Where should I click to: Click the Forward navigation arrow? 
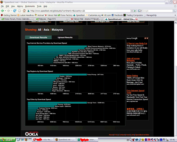(x=8, y=11)
